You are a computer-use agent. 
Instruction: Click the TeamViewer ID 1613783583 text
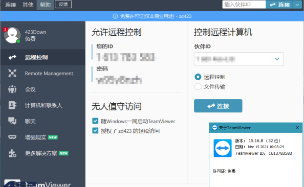(264, 153)
